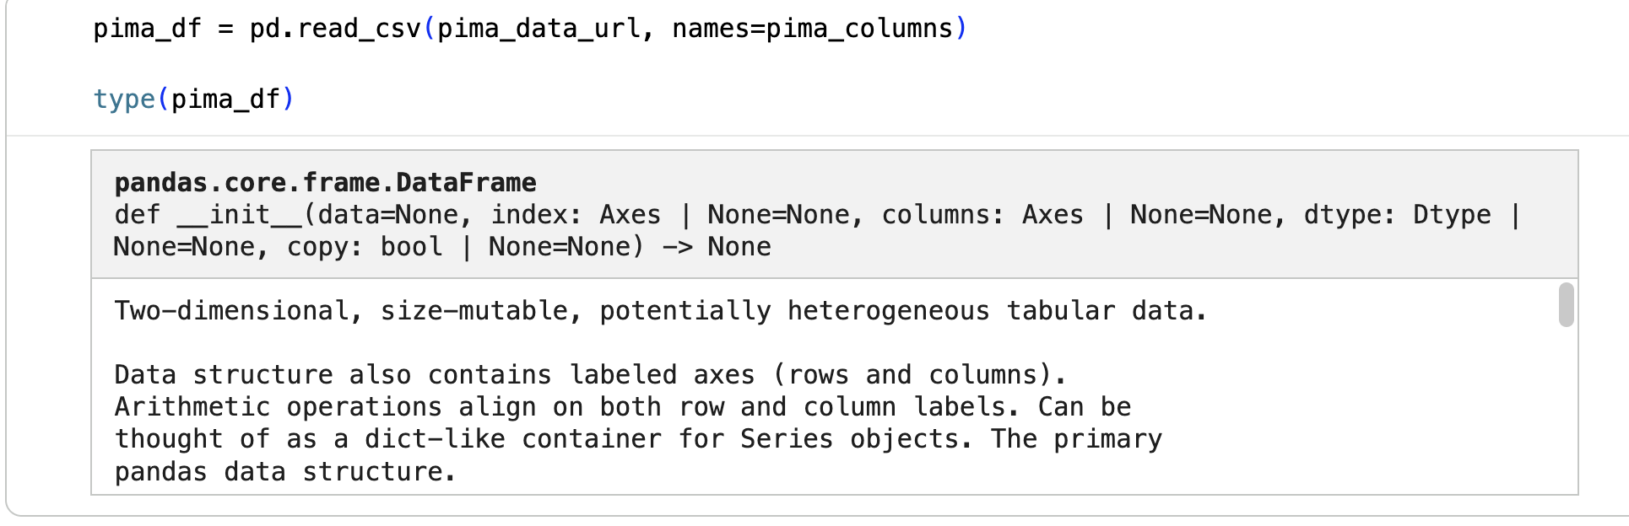This screenshot has height=526, width=1629.
Task: Click the pima_df variable at line start
Action: (147, 29)
